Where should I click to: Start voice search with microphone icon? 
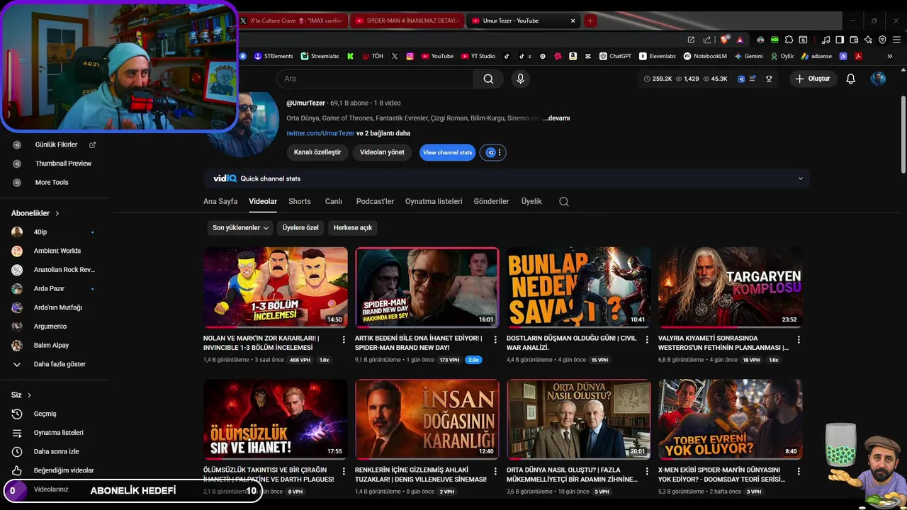521,79
